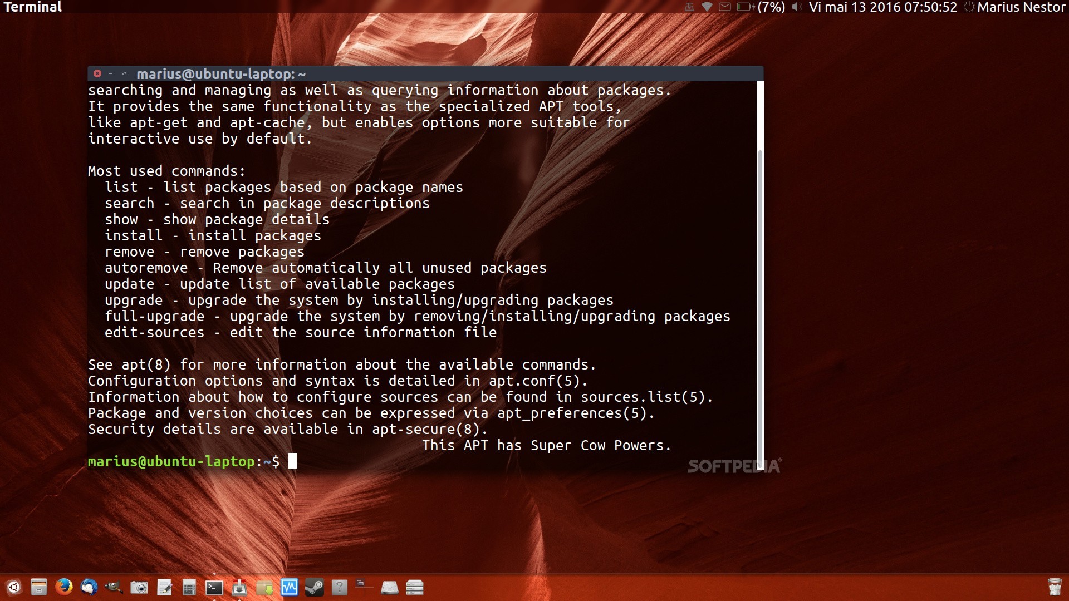Screen dimensions: 1069x601
Task: Click the 'See apt(8) for more information' line
Action: [342, 364]
